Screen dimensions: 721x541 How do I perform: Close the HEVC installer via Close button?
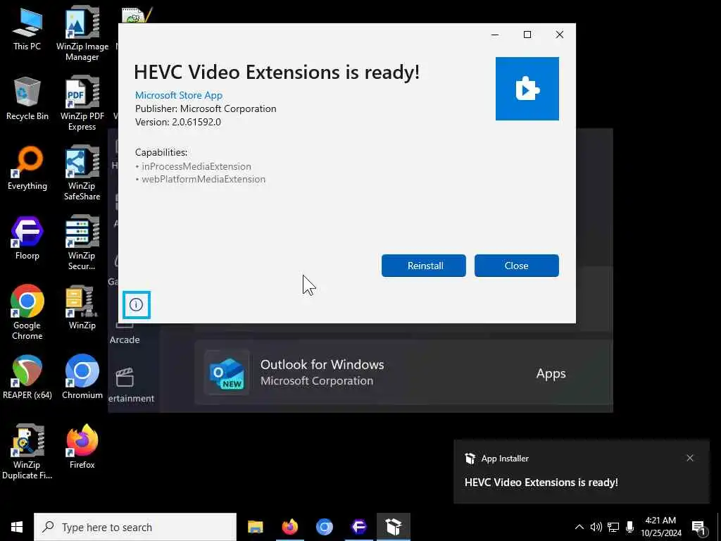point(516,266)
